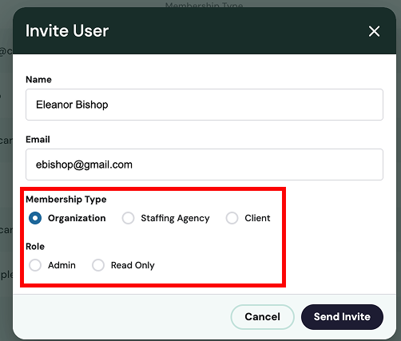
Task: Click the Email field with ebishop@gmail.com
Action: [x=204, y=165]
